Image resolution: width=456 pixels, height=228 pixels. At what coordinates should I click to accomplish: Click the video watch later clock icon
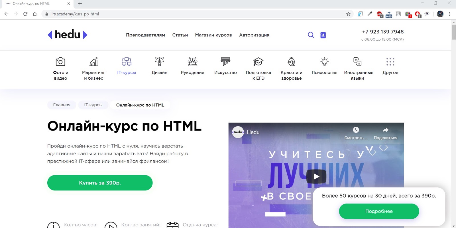pos(356,130)
